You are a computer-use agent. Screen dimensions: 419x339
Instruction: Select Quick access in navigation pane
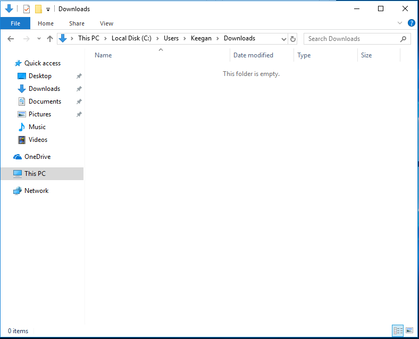pyautogui.click(x=42, y=63)
